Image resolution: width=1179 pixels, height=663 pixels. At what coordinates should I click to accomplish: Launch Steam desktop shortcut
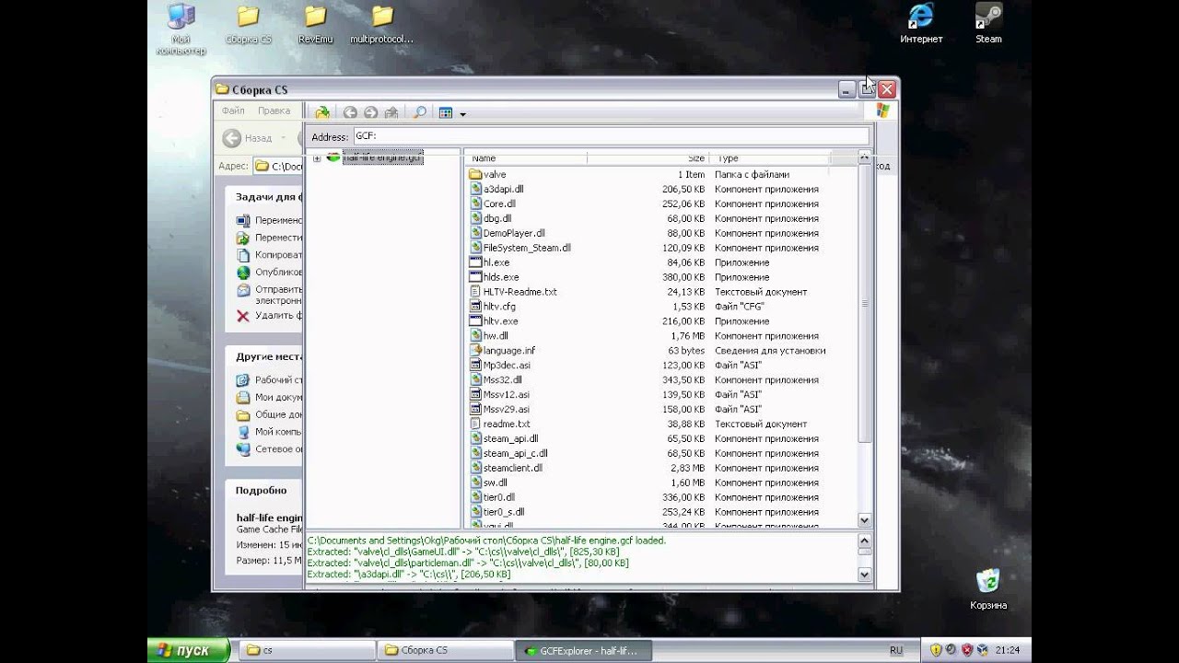point(988,24)
